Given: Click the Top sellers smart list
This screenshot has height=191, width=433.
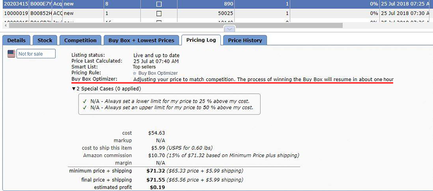Looking at the screenshot, I should click(144, 67).
